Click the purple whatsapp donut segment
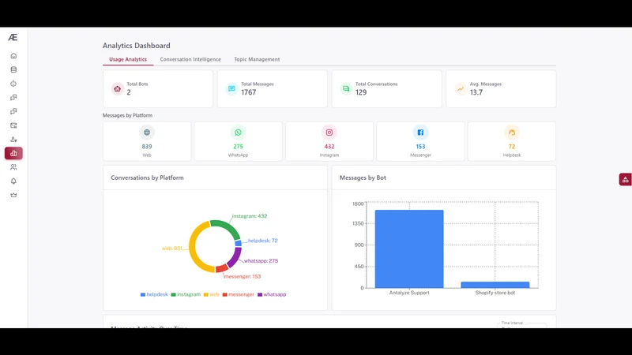632x355 pixels. (x=235, y=257)
